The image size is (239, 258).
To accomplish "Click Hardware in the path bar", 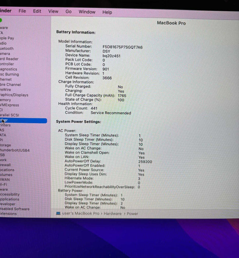I will 113,213.
